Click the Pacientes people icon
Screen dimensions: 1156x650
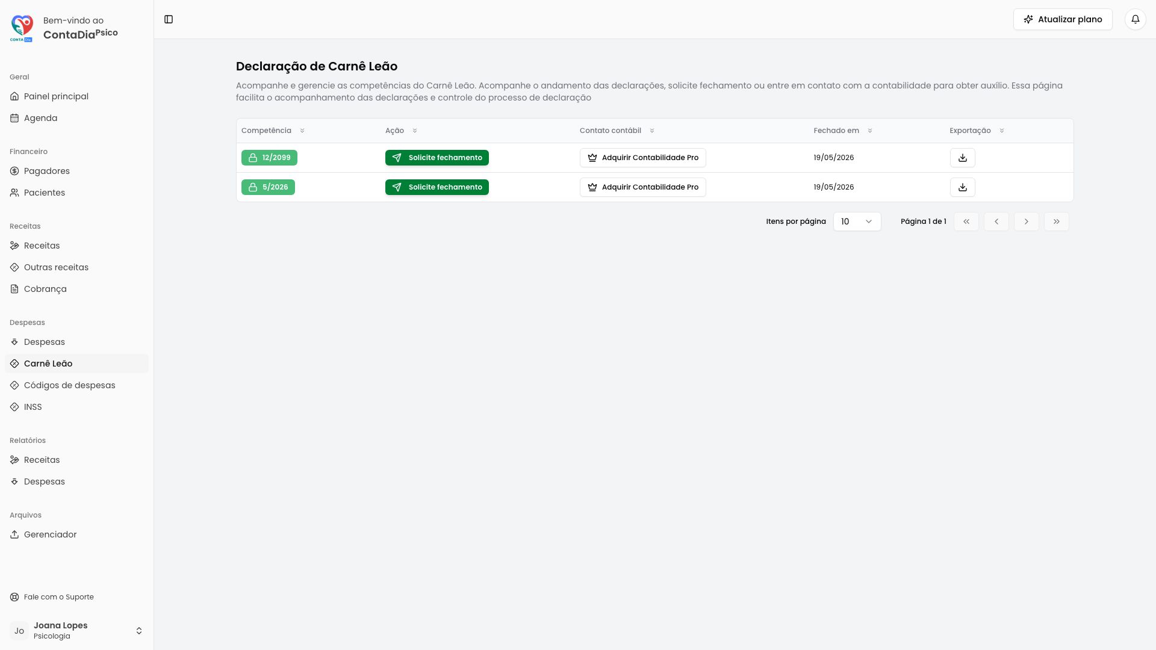click(14, 193)
